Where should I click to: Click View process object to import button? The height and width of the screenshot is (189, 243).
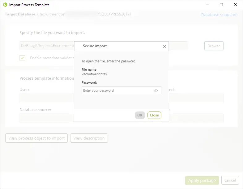[36, 138]
